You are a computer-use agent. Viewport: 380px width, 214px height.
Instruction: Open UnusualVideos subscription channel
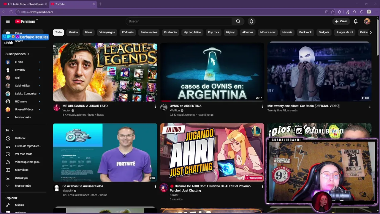(x=24, y=109)
